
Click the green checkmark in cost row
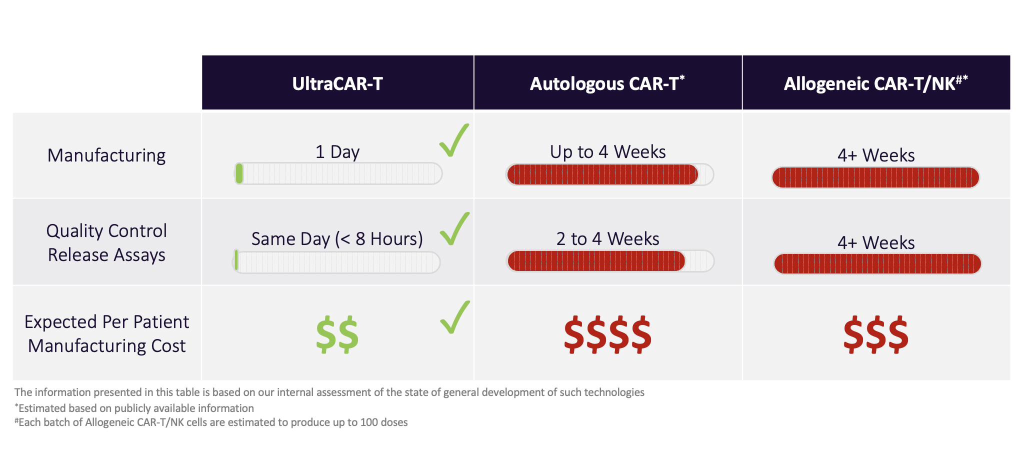pos(454,318)
